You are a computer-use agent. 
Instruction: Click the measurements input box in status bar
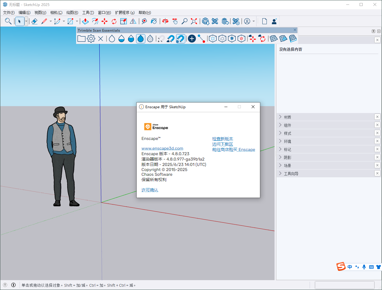pos(345,285)
